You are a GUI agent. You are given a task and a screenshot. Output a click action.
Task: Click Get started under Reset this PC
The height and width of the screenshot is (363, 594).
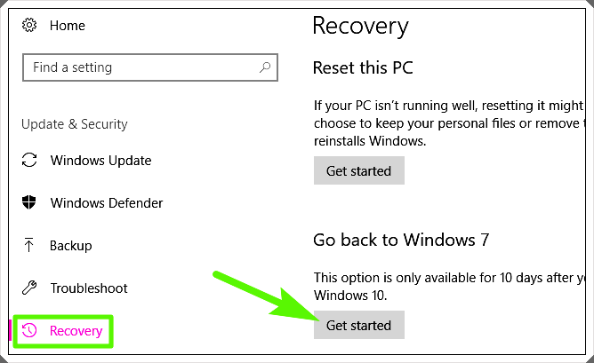(x=358, y=171)
